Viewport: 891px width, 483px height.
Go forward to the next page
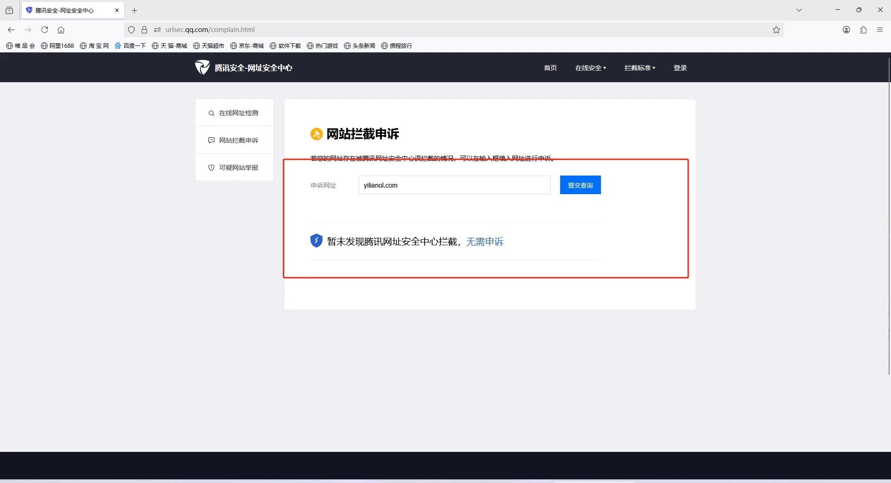28,30
